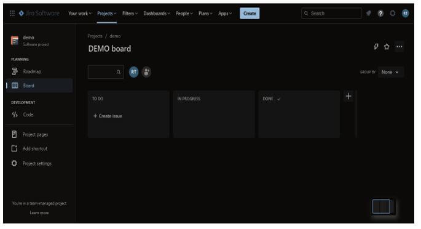421x229 pixels.
Task: Expand the Group by None dropdown
Action: tap(390, 72)
